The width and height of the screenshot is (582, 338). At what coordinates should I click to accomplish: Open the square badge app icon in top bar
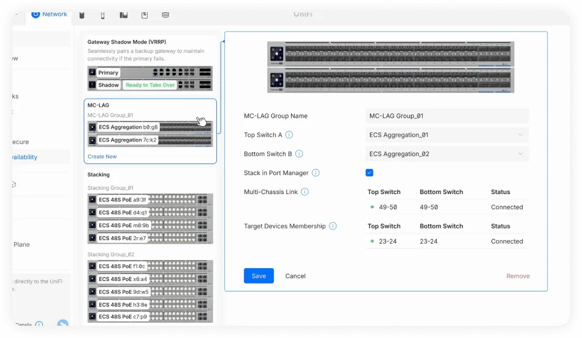pyautogui.click(x=145, y=15)
